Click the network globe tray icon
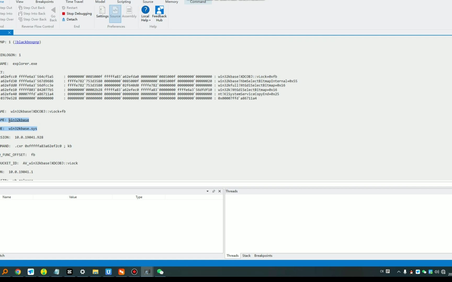This screenshot has width=452, height=282. [443, 272]
